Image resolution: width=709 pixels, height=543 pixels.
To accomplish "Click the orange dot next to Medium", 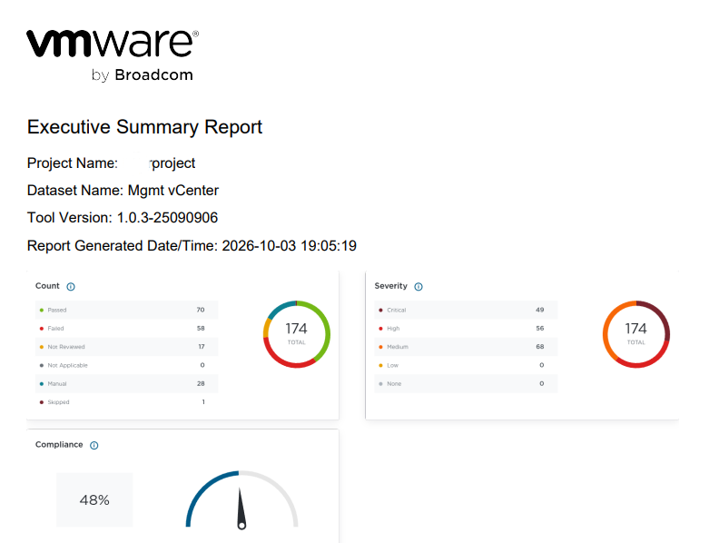I will coord(380,347).
